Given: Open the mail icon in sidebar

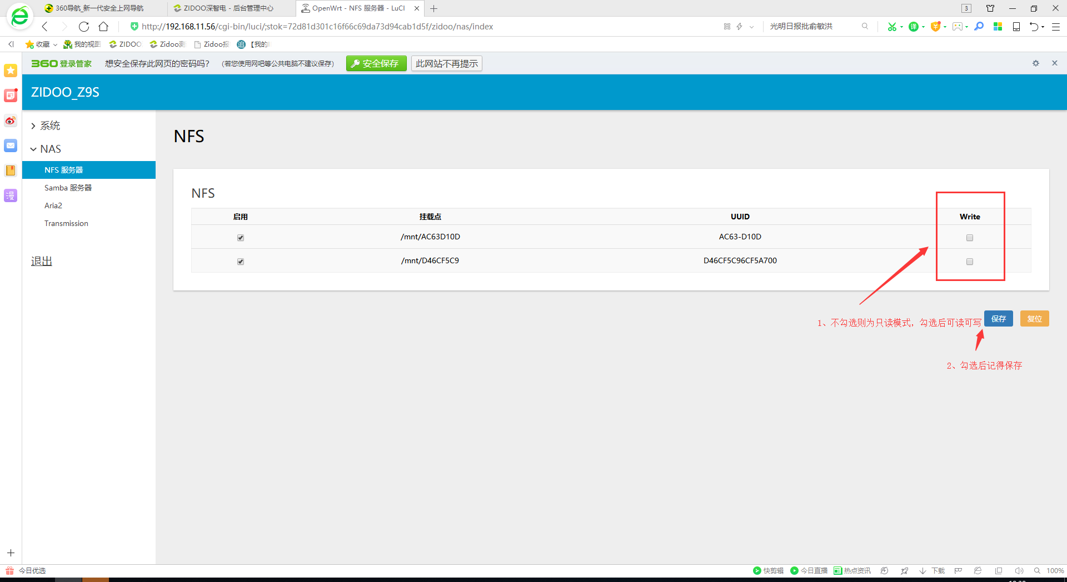Looking at the screenshot, I should tap(11, 145).
